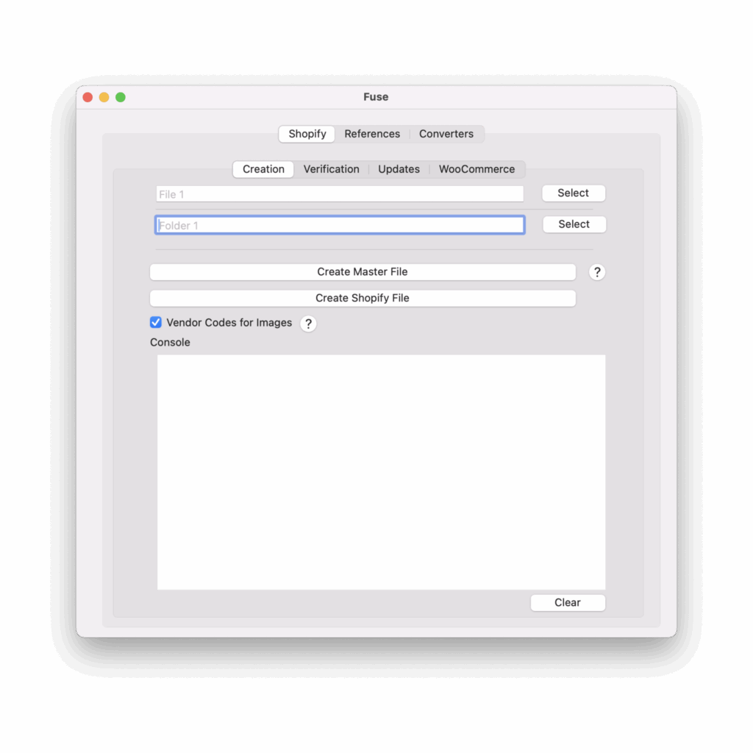Show the WooCommerce sub-tab
This screenshot has width=753, height=753.
click(477, 169)
